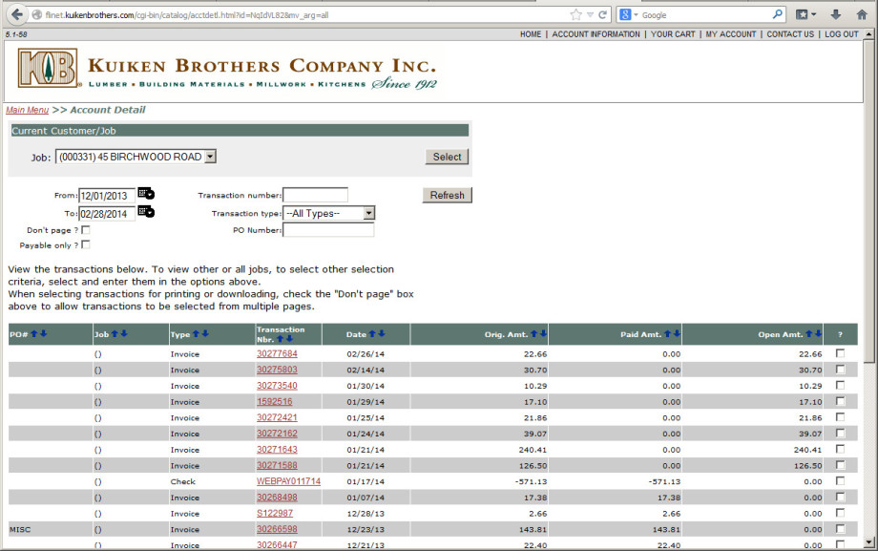This screenshot has height=551, width=878.
Task: Enable the Don't page checkbox
Action: [x=86, y=229]
